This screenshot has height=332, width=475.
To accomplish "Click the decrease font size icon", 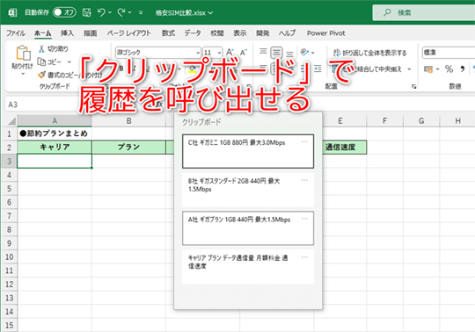I will click(x=244, y=53).
